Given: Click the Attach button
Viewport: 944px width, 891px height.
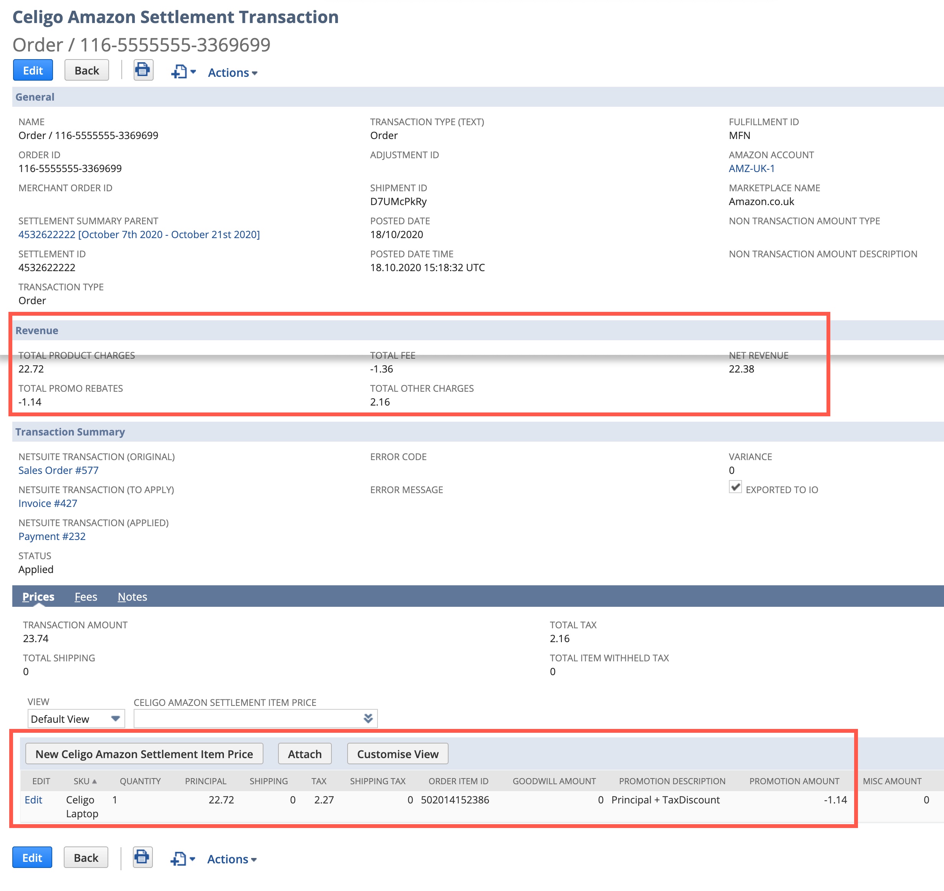Looking at the screenshot, I should (305, 754).
